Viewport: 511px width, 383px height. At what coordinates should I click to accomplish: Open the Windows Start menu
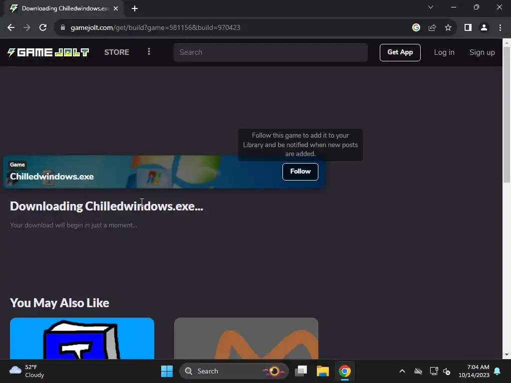click(x=167, y=371)
